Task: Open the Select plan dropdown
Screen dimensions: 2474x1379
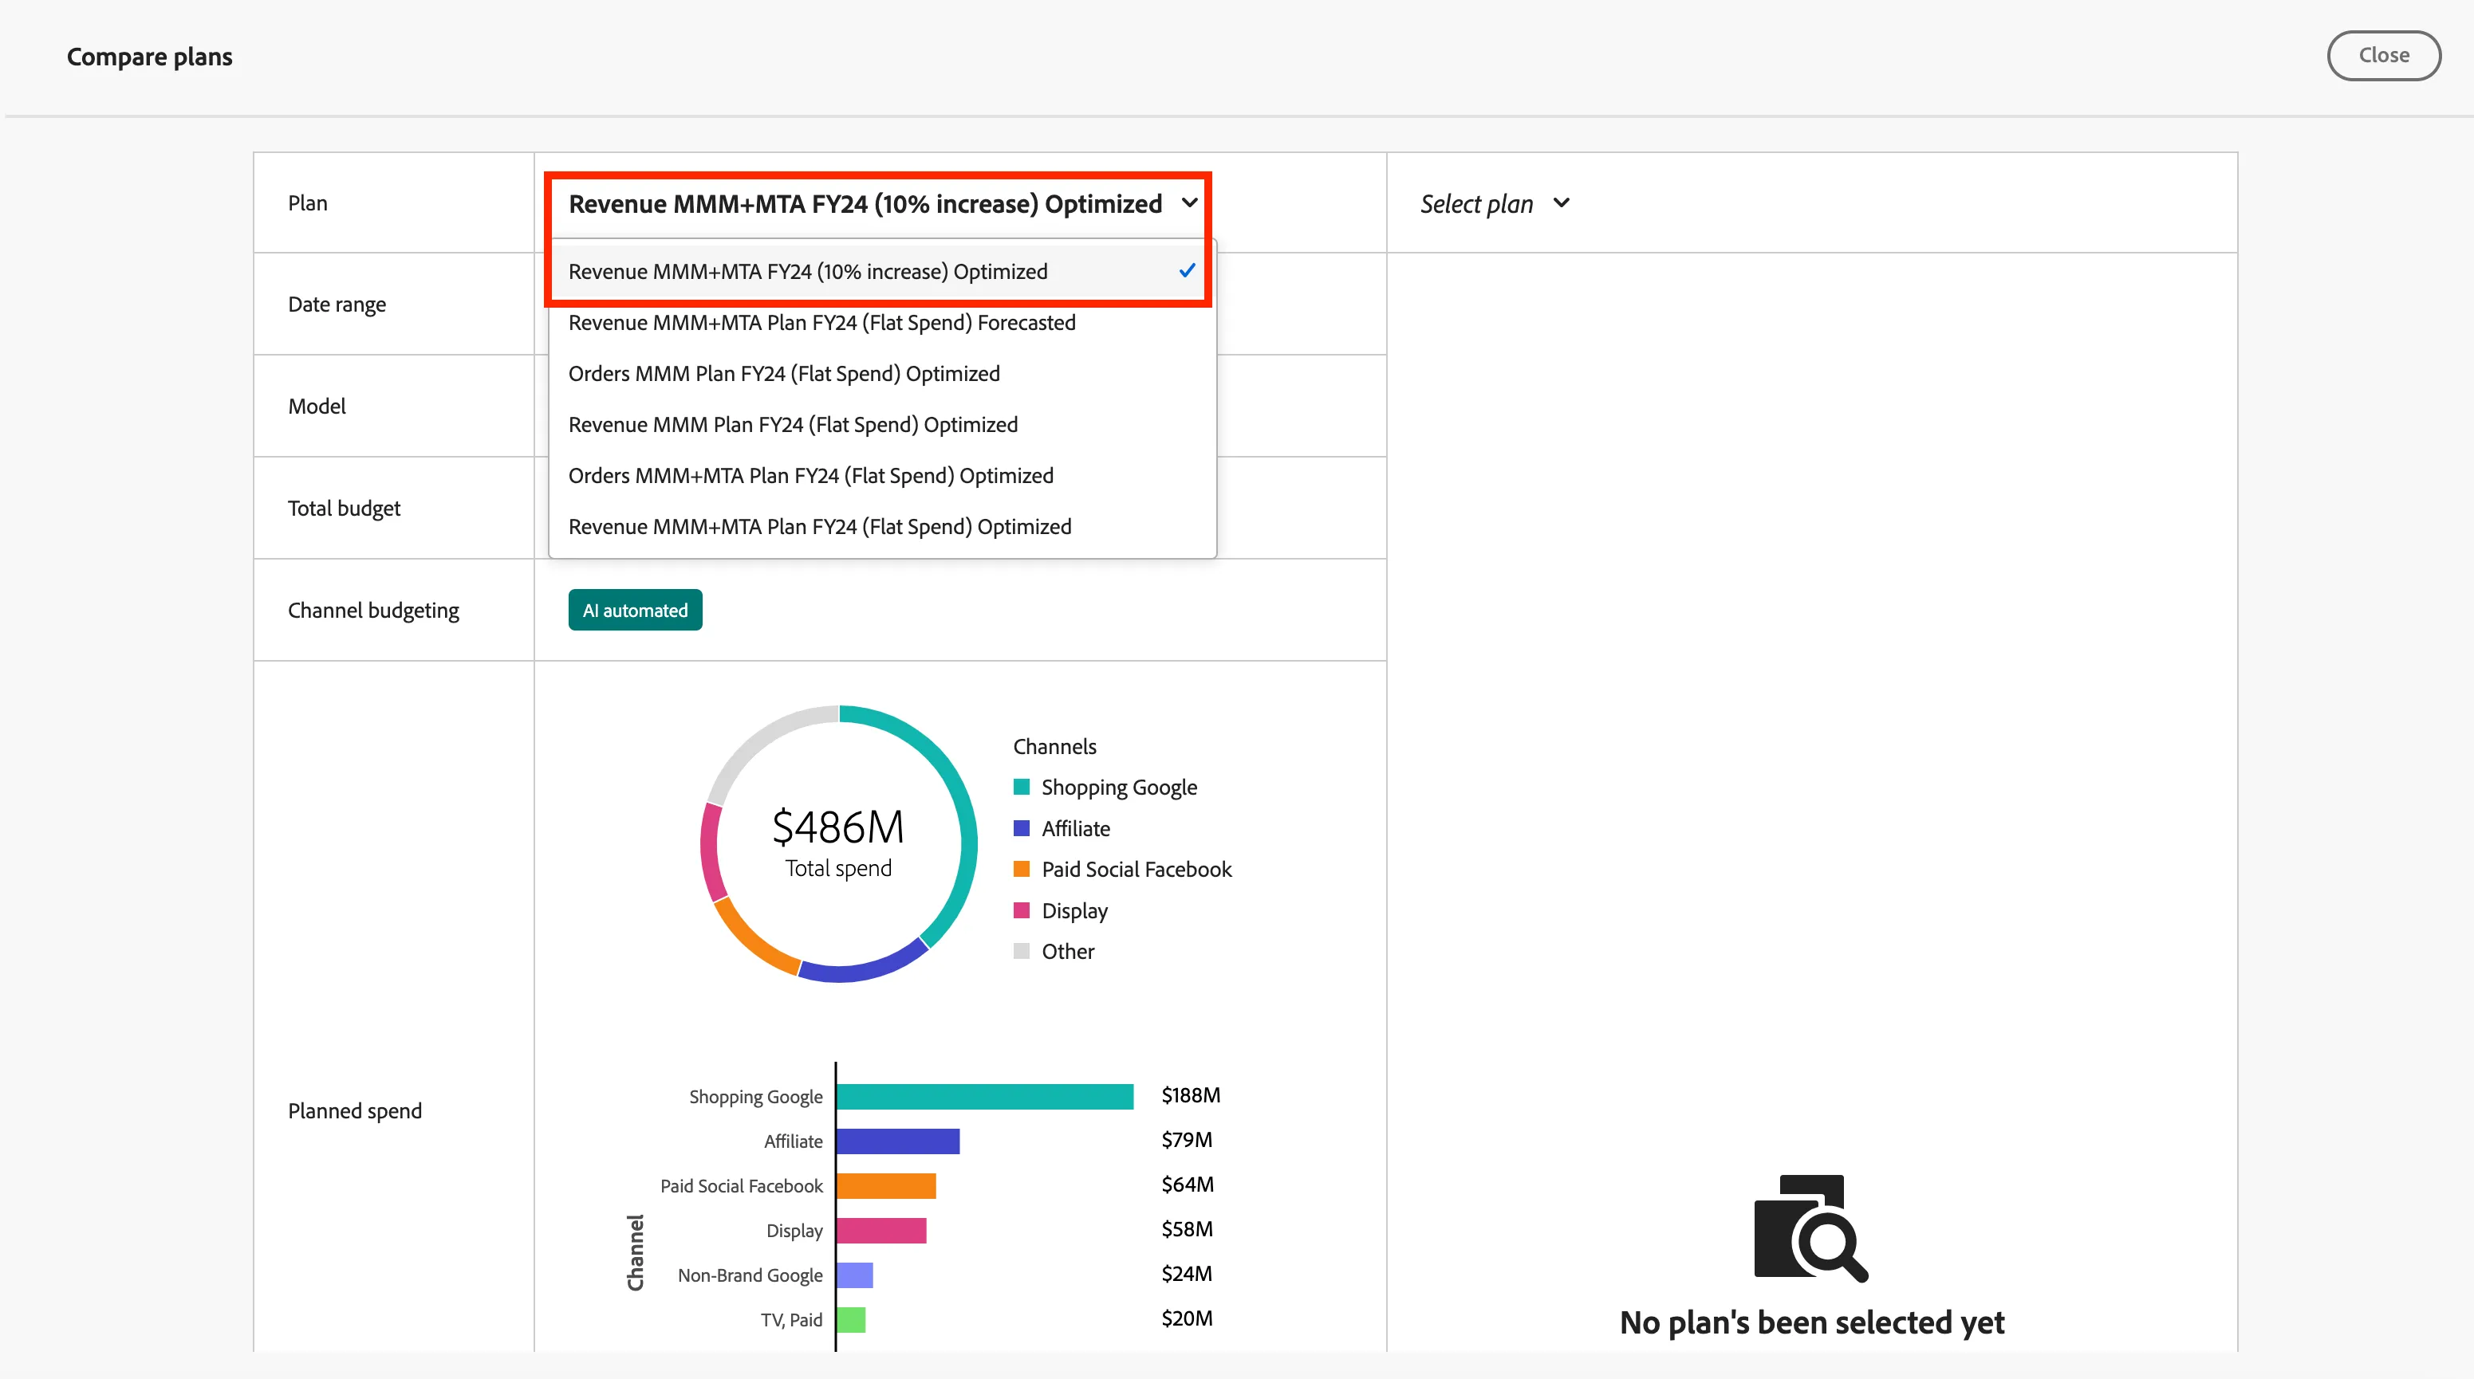Action: [x=1495, y=203]
